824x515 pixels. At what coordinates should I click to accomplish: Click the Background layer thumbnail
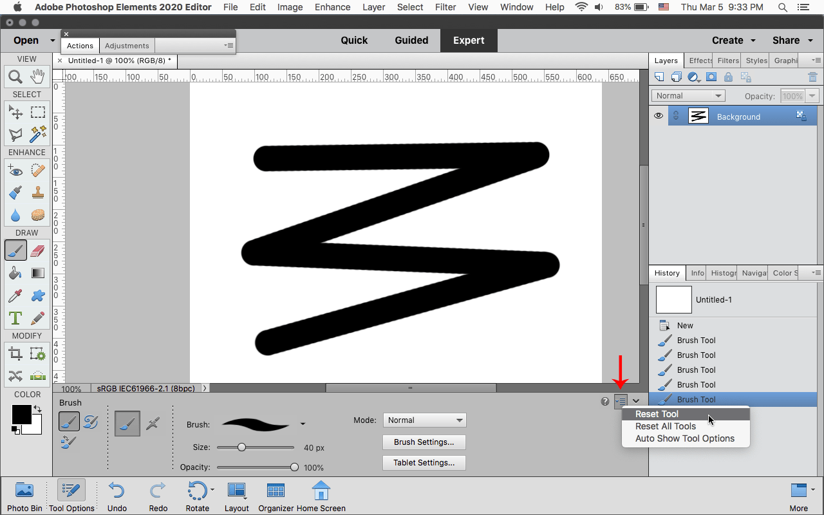click(x=698, y=116)
